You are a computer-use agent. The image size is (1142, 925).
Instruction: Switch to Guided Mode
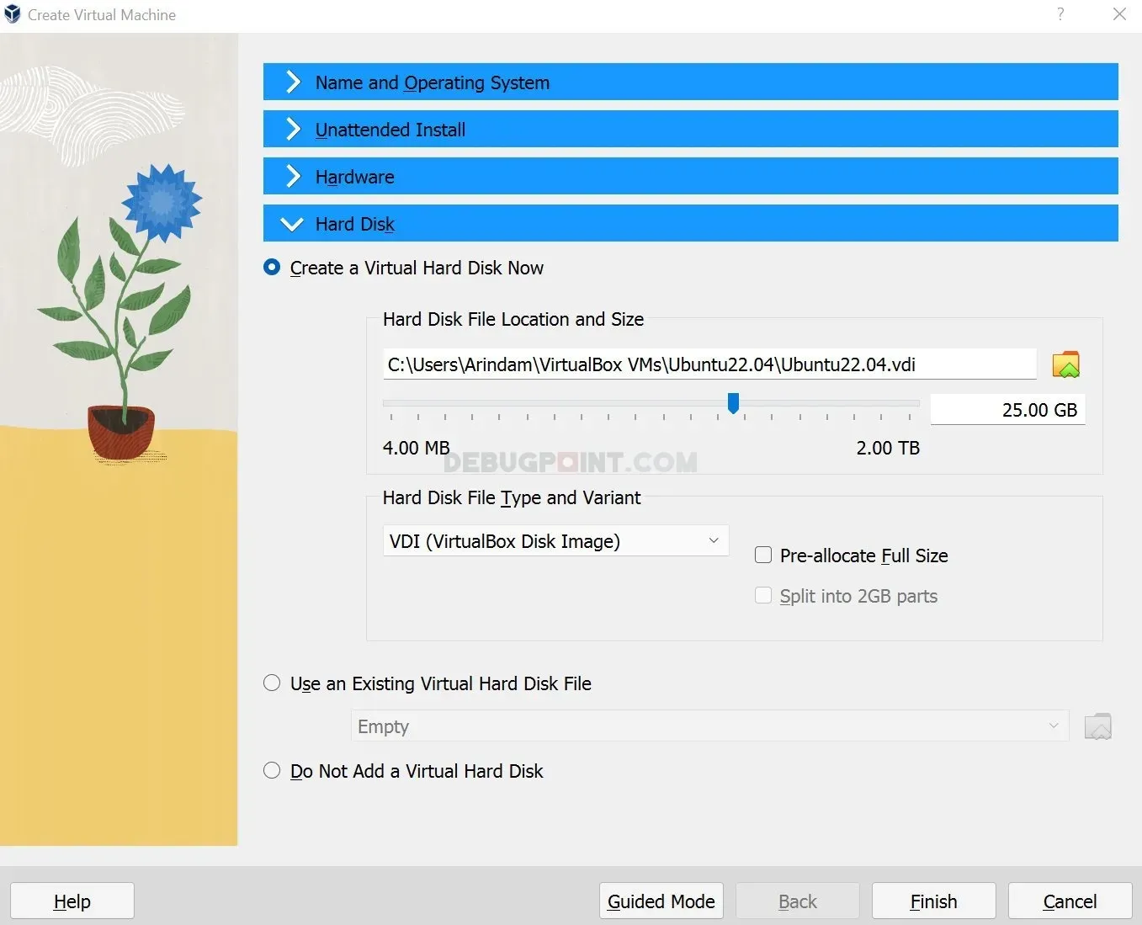click(x=661, y=901)
